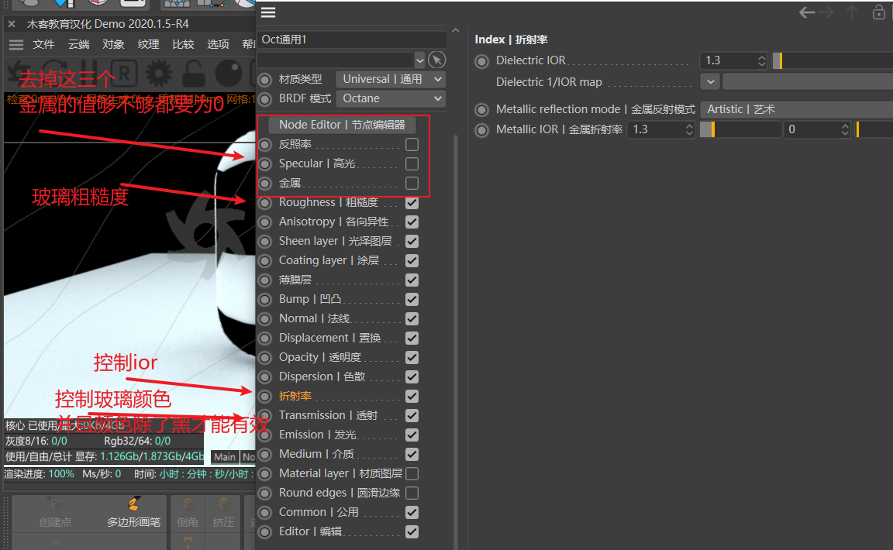
Task: Open the 云端 menu
Action: coord(78,44)
